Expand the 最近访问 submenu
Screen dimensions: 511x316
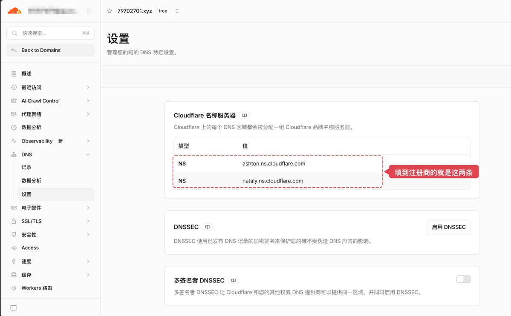(x=88, y=87)
